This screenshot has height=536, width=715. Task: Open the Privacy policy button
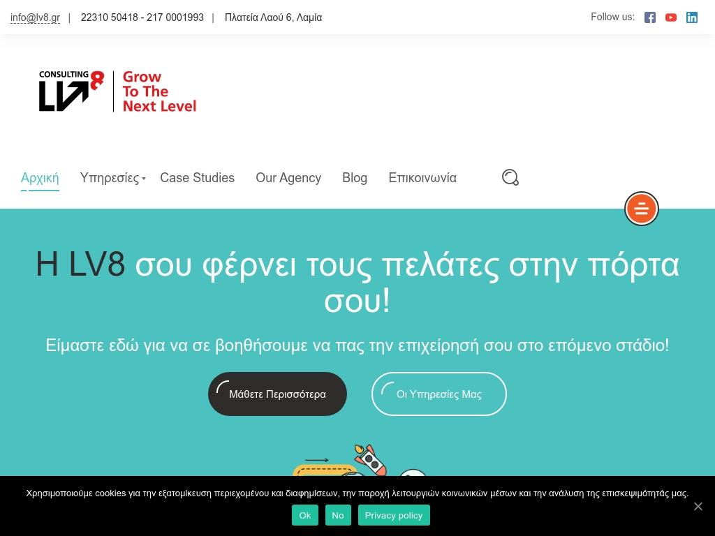[394, 515]
